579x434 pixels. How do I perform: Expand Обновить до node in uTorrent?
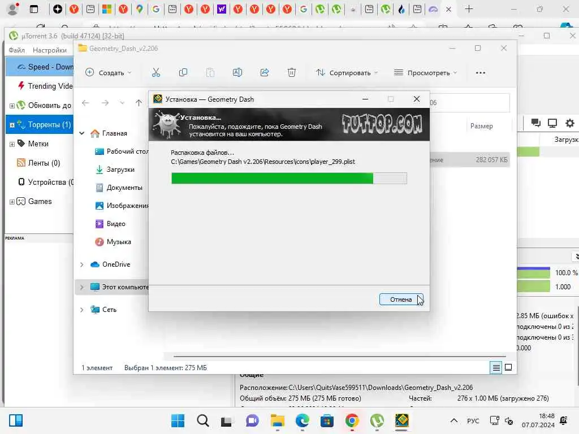coord(12,106)
